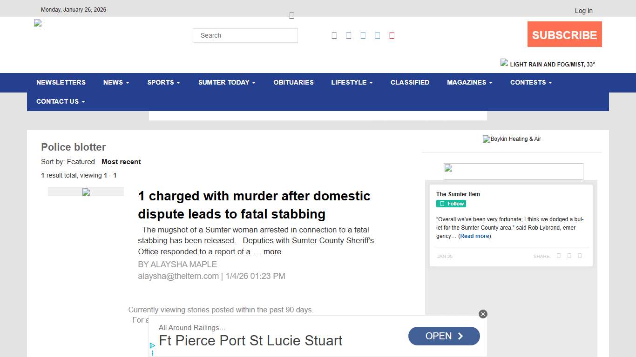636x357 pixels.
Task: Follow The Sumter Item account
Action: (x=451, y=204)
